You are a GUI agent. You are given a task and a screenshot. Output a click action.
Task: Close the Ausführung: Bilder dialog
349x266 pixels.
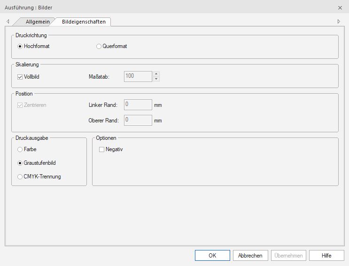point(340,8)
